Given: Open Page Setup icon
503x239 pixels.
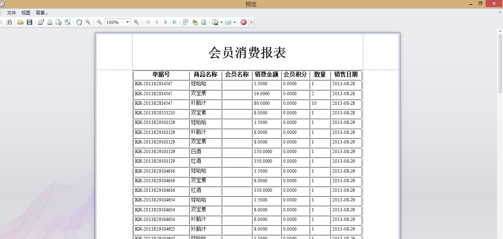Looking at the screenshot, I should click(58, 22).
